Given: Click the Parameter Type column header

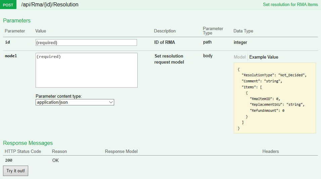Looking at the screenshot, I should point(213,31).
